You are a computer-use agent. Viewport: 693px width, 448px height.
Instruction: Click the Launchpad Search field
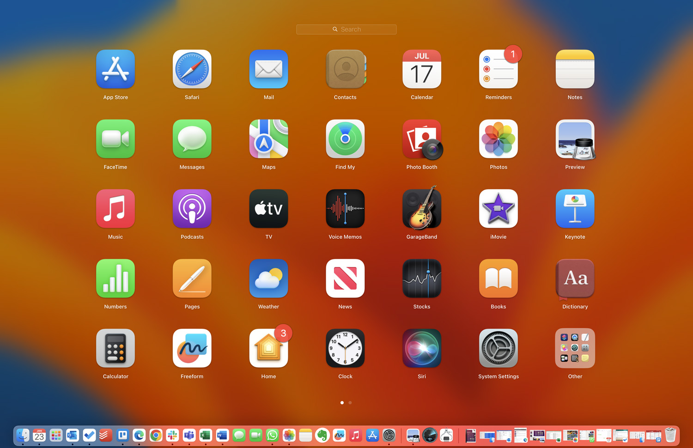point(346,29)
